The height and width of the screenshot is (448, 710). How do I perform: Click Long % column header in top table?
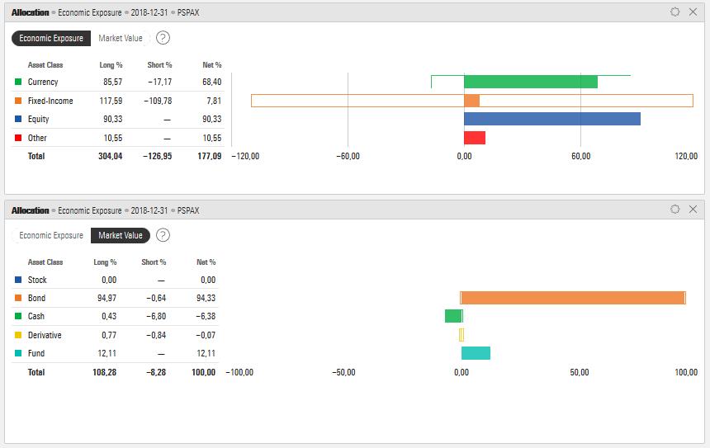pyautogui.click(x=111, y=65)
